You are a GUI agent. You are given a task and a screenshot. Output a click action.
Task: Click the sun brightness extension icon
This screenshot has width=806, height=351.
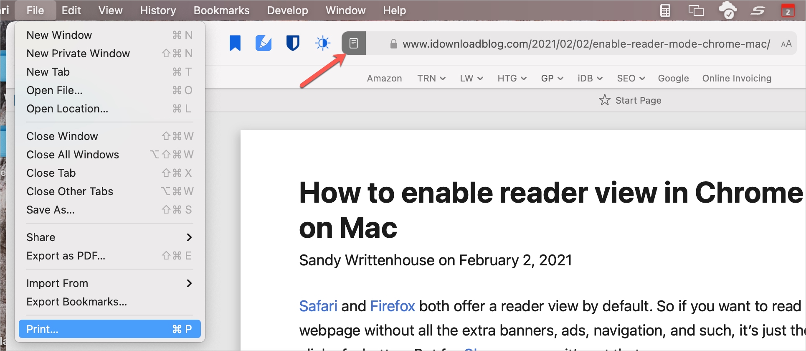(x=323, y=43)
